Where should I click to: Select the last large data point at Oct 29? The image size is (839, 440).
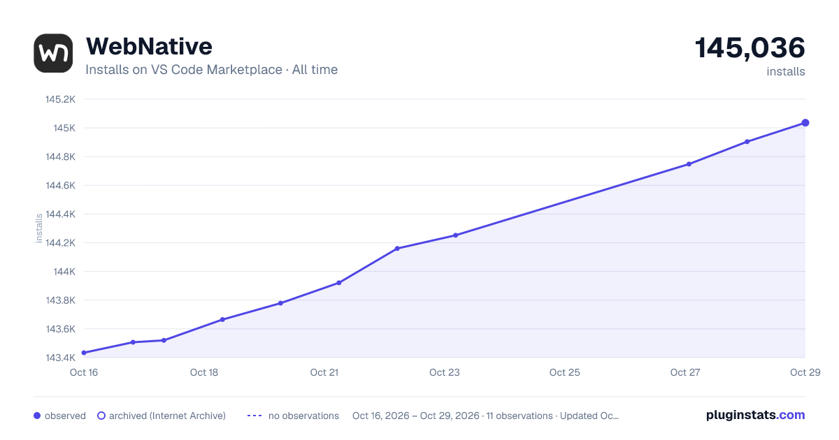point(805,123)
